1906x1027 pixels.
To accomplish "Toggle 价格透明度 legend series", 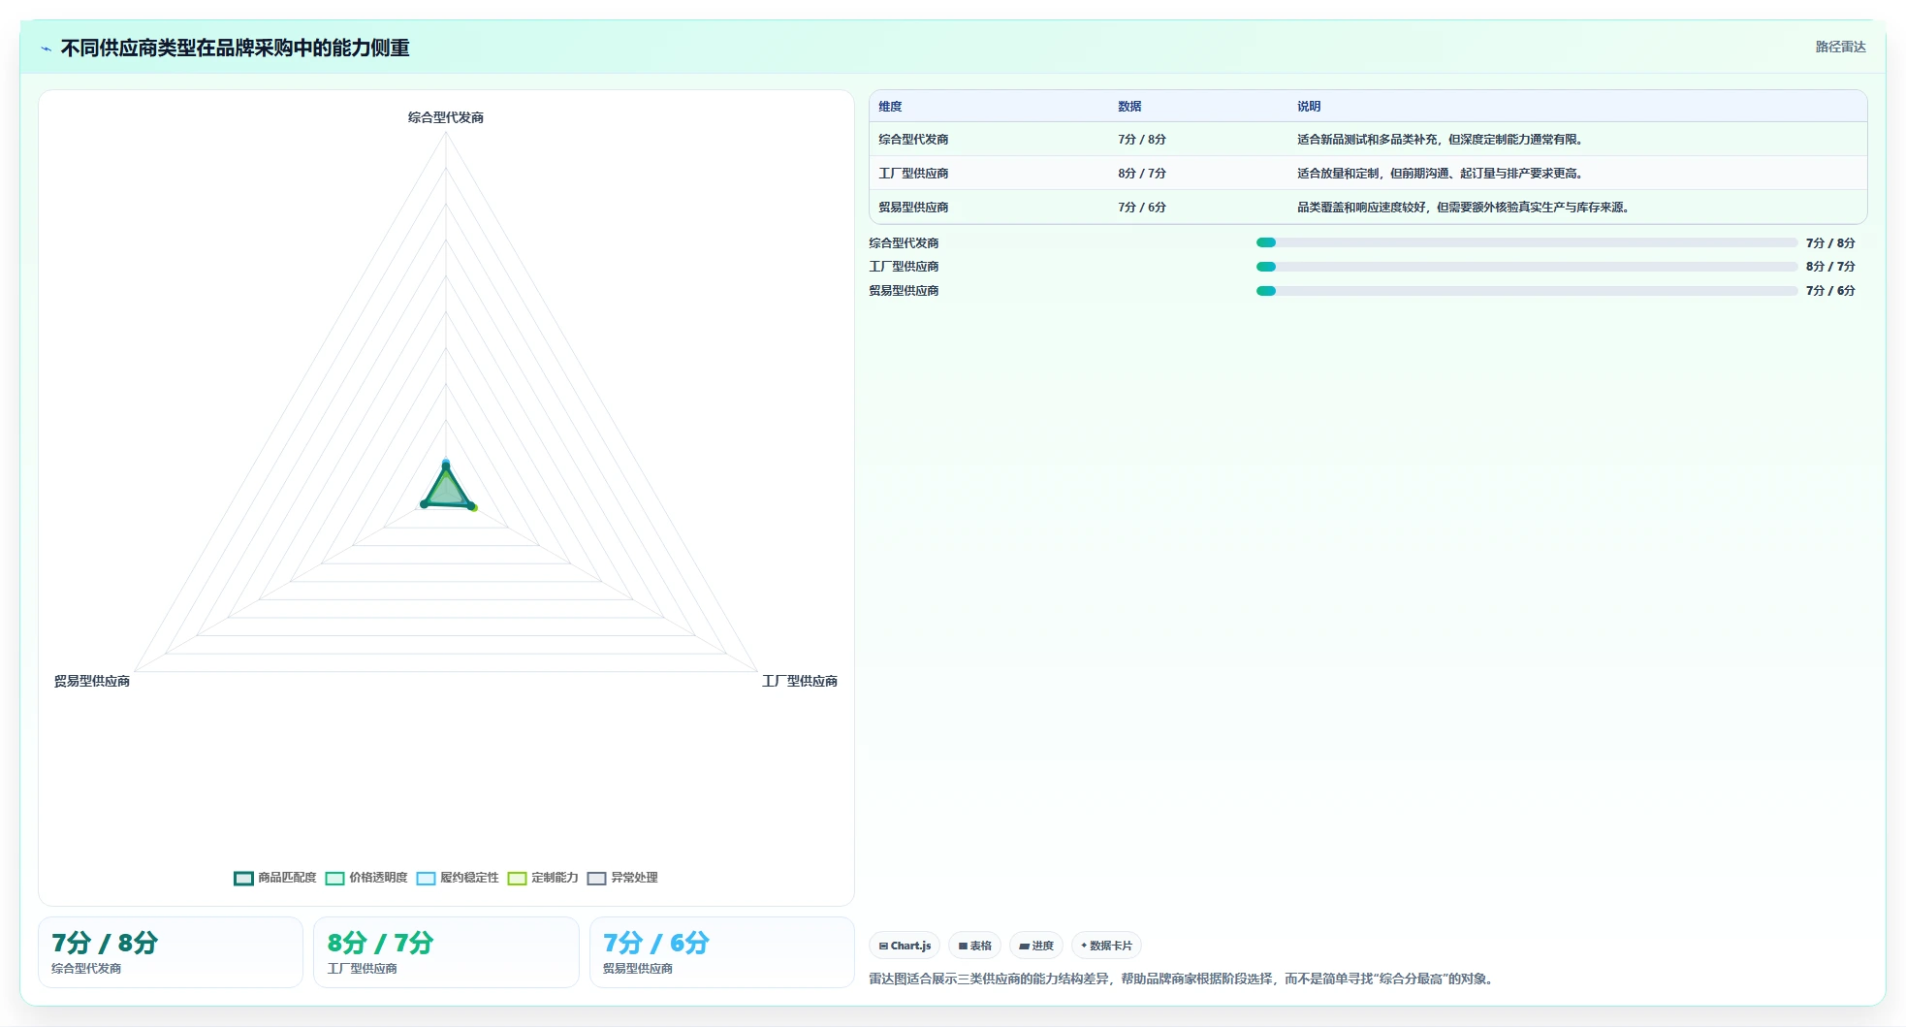I will click(x=366, y=878).
